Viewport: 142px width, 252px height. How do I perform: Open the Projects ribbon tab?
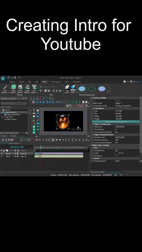[x=12, y=82]
